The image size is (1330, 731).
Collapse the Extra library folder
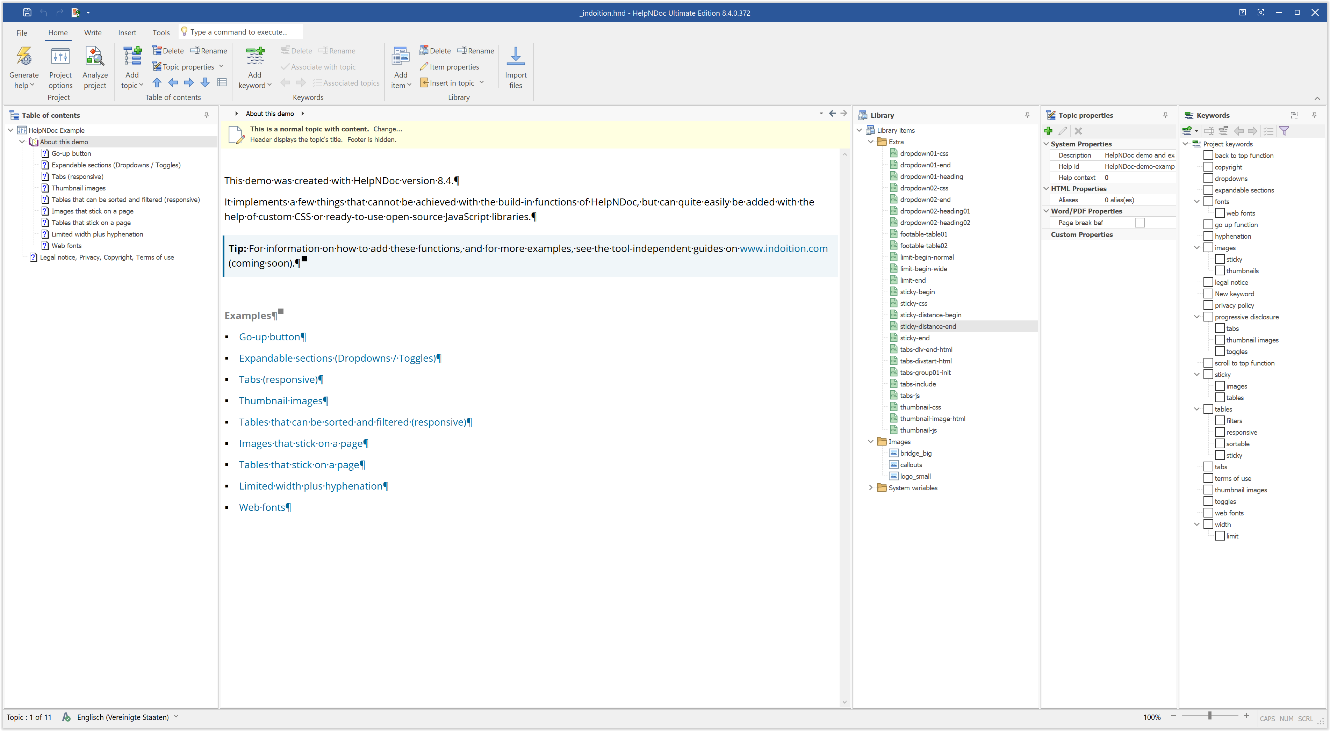pyautogui.click(x=870, y=142)
